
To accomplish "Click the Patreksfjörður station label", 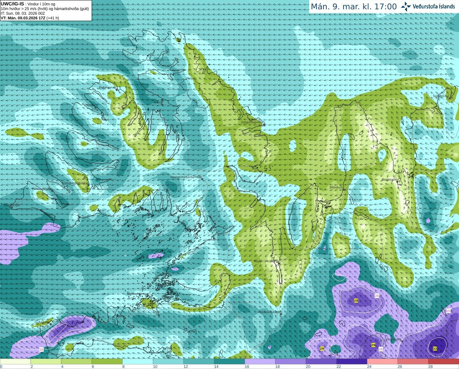I will [42, 189].
